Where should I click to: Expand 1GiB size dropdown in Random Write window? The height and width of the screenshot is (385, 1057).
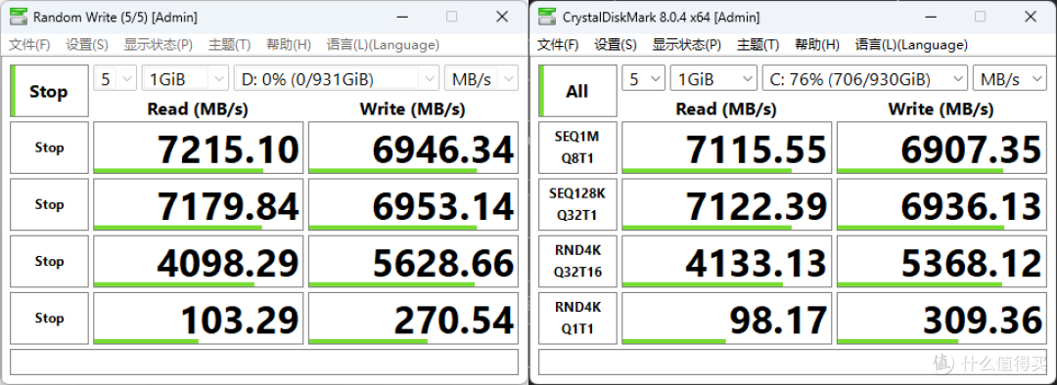pos(185,78)
